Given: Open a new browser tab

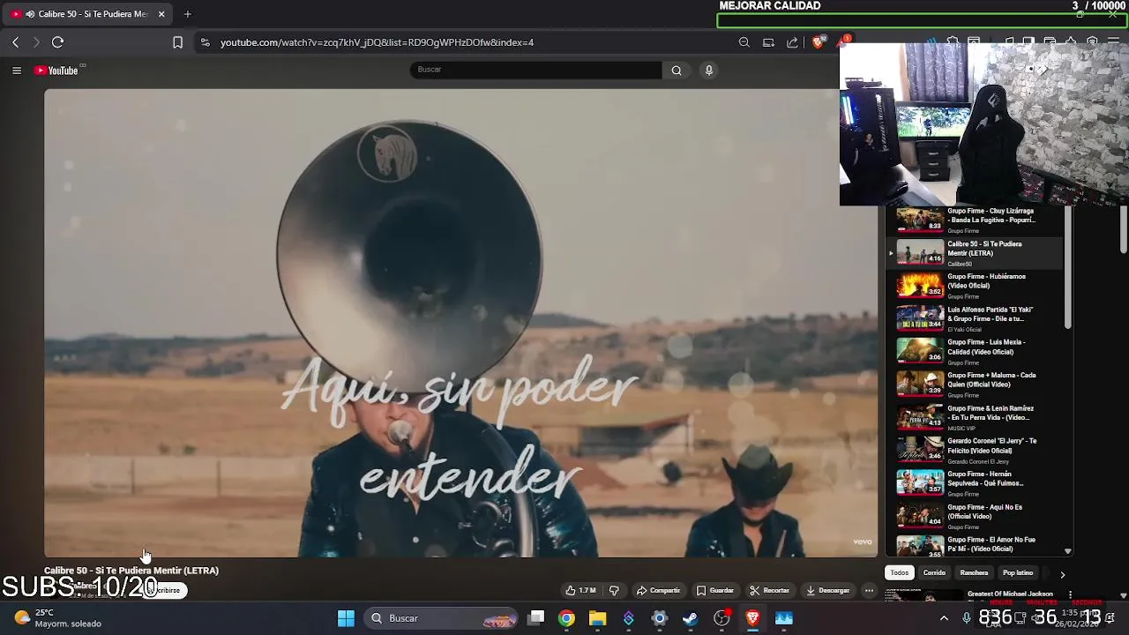Looking at the screenshot, I should point(187,14).
